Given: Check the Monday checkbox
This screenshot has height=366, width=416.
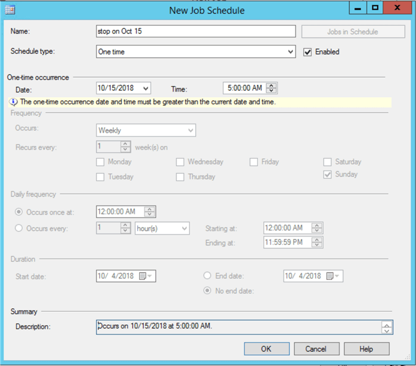Looking at the screenshot, I should tap(100, 162).
